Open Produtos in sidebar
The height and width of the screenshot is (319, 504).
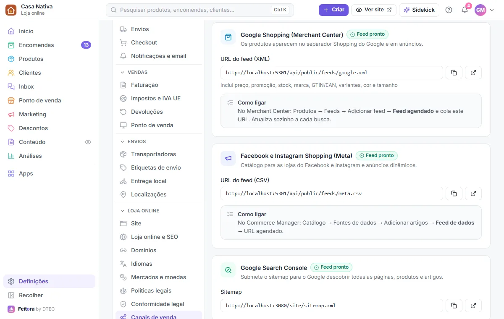(49, 59)
